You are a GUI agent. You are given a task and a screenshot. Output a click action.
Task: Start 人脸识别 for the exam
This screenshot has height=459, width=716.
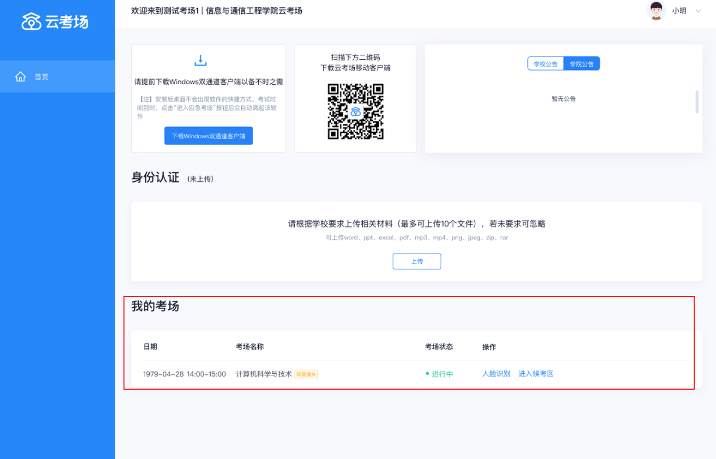(x=496, y=374)
